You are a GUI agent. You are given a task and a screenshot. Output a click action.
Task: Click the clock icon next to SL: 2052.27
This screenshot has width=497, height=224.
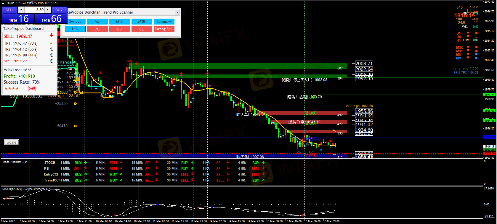coord(52,61)
